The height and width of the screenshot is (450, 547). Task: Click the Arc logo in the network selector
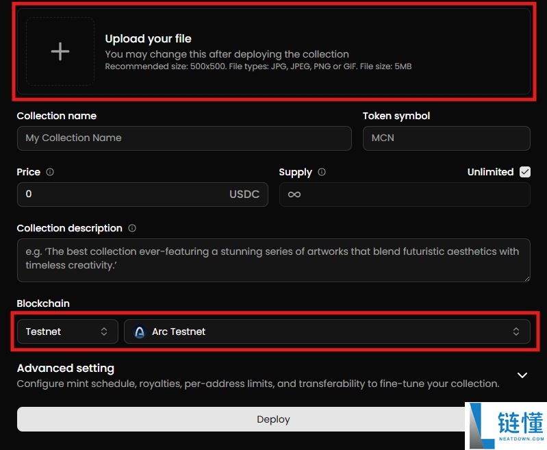[x=140, y=332]
